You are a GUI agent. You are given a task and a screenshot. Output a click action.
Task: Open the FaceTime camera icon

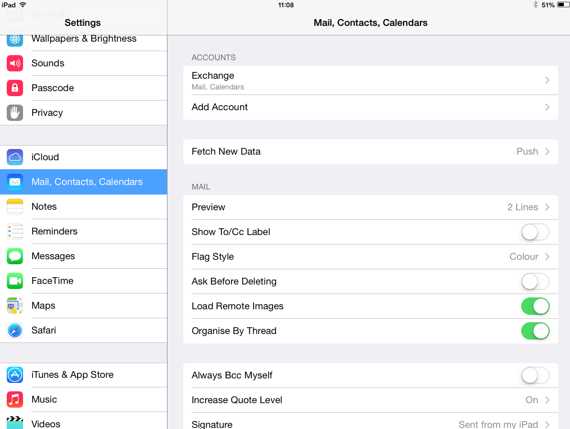pyautogui.click(x=15, y=281)
